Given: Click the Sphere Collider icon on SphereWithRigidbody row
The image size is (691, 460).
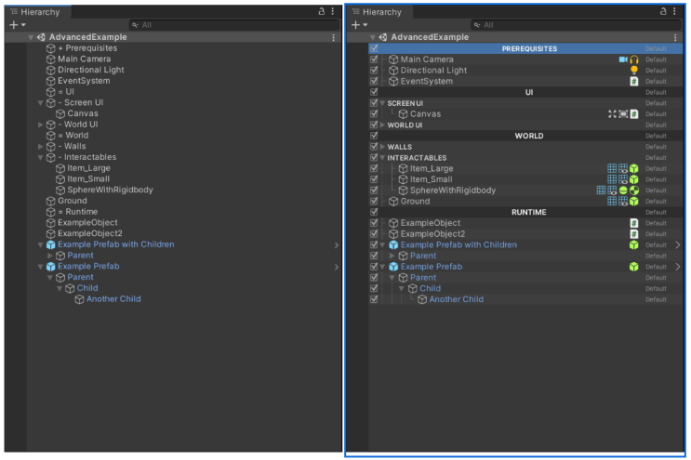Looking at the screenshot, I should (x=623, y=191).
